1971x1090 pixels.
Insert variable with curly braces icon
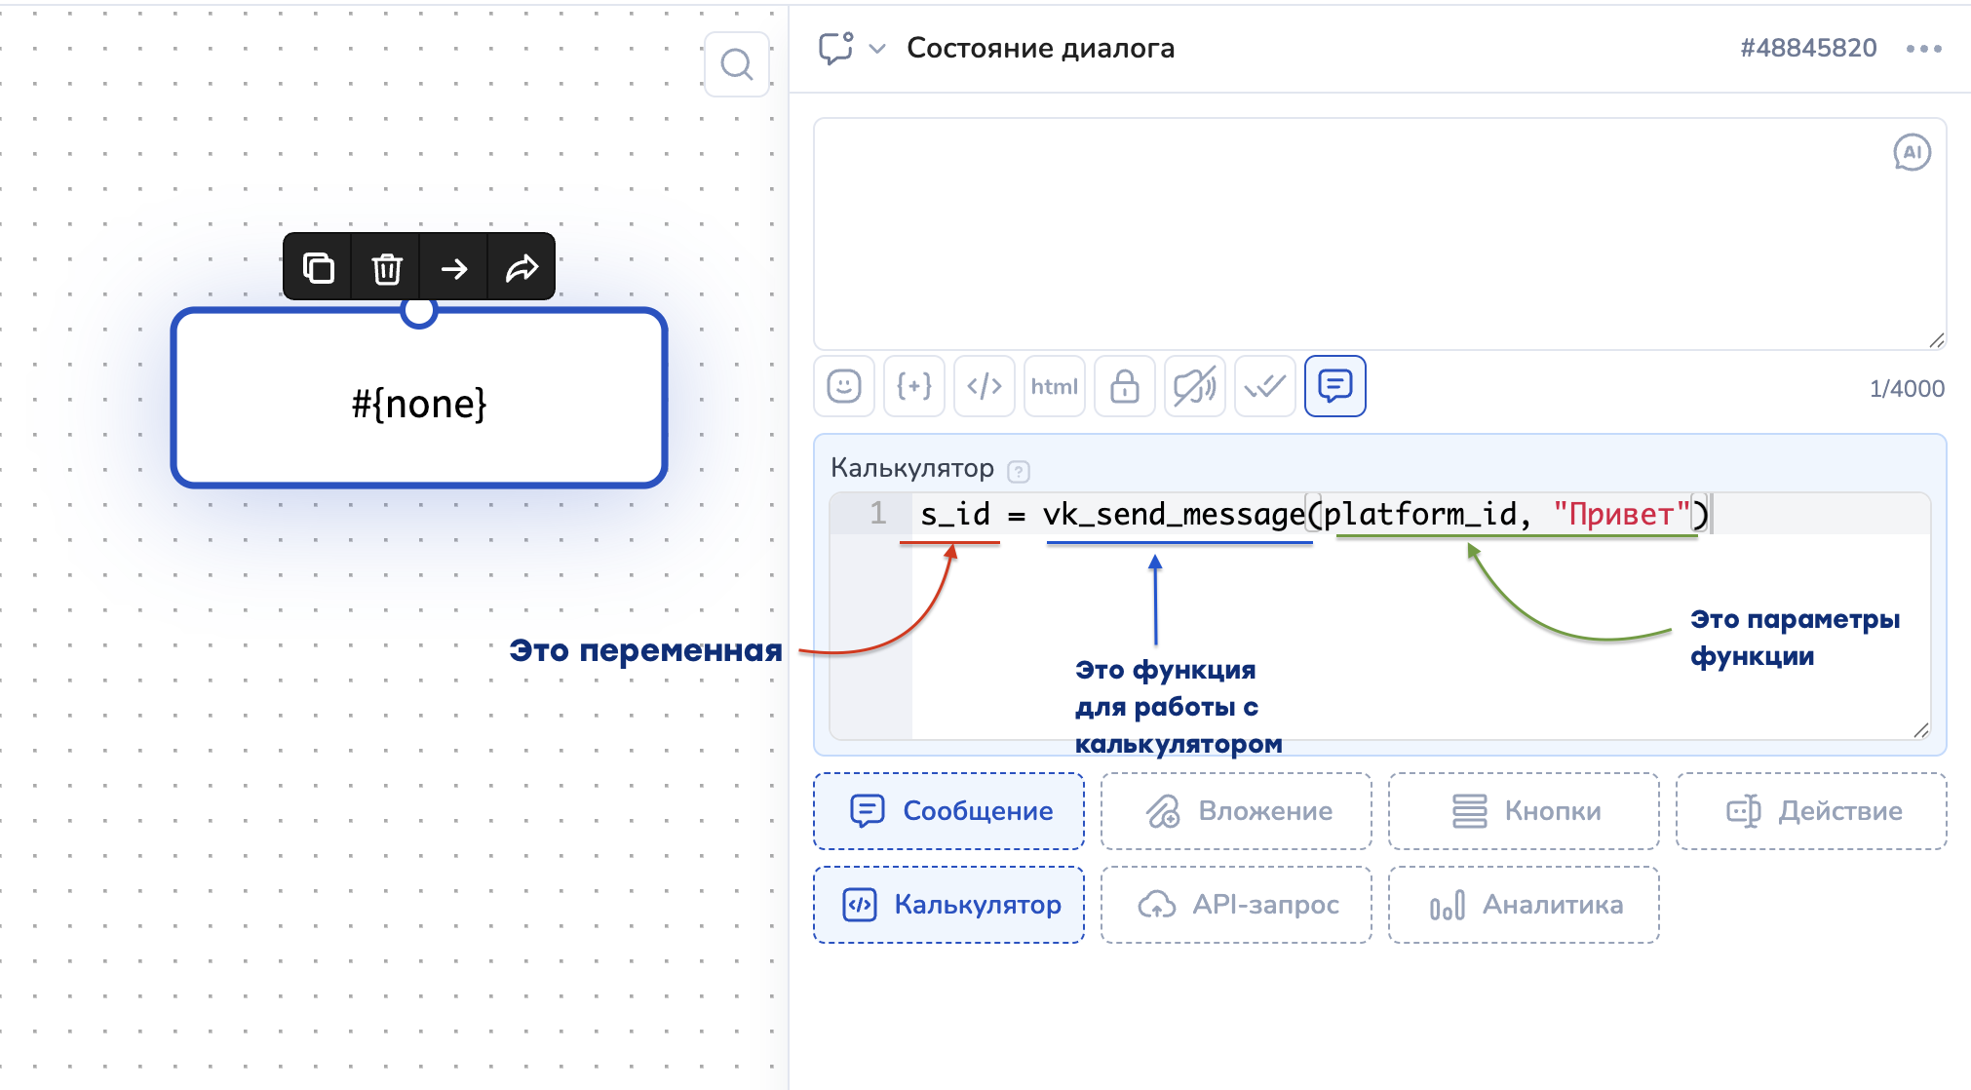point(913,386)
